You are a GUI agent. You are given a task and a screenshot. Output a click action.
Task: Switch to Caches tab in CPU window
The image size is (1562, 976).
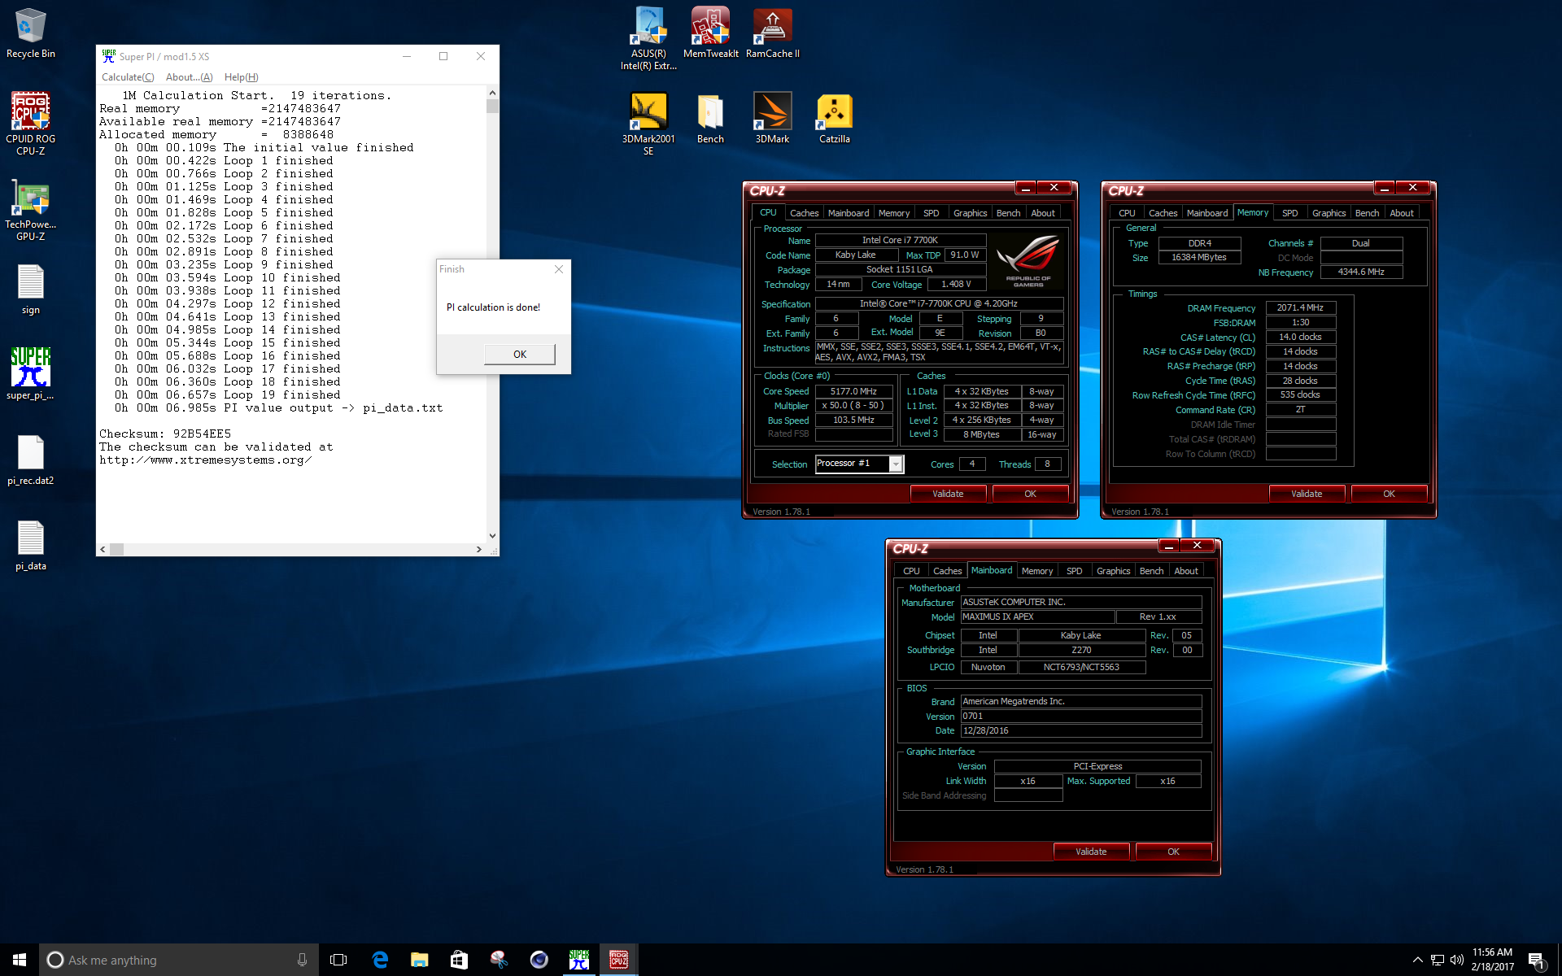pyautogui.click(x=804, y=213)
